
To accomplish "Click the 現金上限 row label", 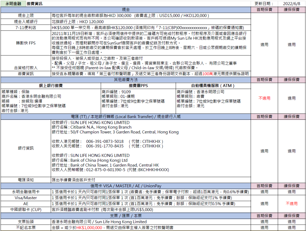I will pos(25,16).
